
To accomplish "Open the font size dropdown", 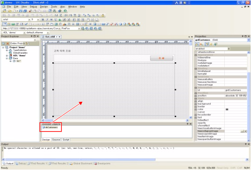I will [38, 20].
